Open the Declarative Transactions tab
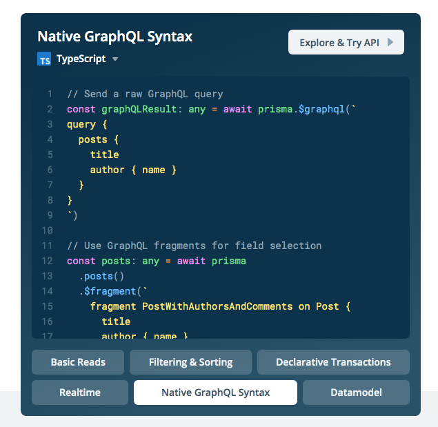 tap(333, 362)
